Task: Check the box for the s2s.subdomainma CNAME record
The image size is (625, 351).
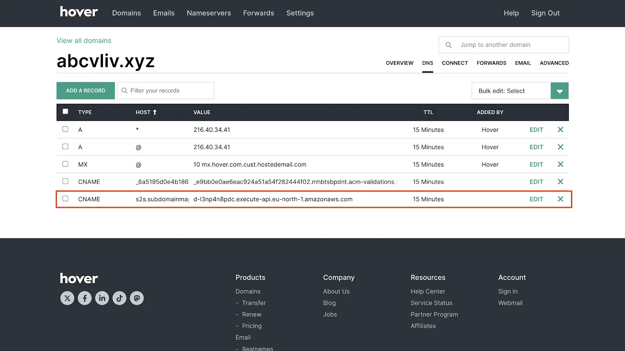Action: (65, 199)
